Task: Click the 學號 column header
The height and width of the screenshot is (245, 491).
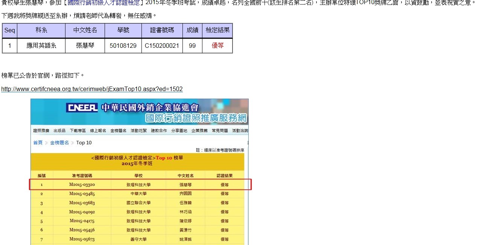Action: [x=123, y=30]
